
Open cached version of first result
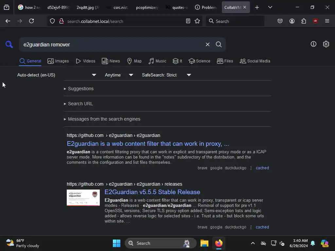click(x=262, y=168)
